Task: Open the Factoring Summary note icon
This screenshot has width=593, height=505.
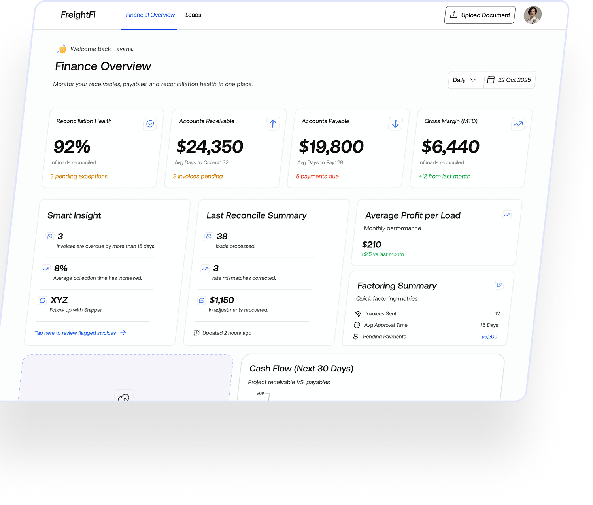Action: [x=499, y=285]
